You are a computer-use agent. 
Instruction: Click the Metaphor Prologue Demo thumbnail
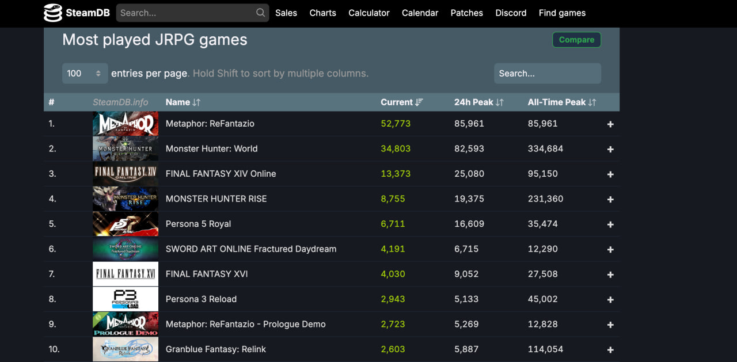click(x=126, y=324)
